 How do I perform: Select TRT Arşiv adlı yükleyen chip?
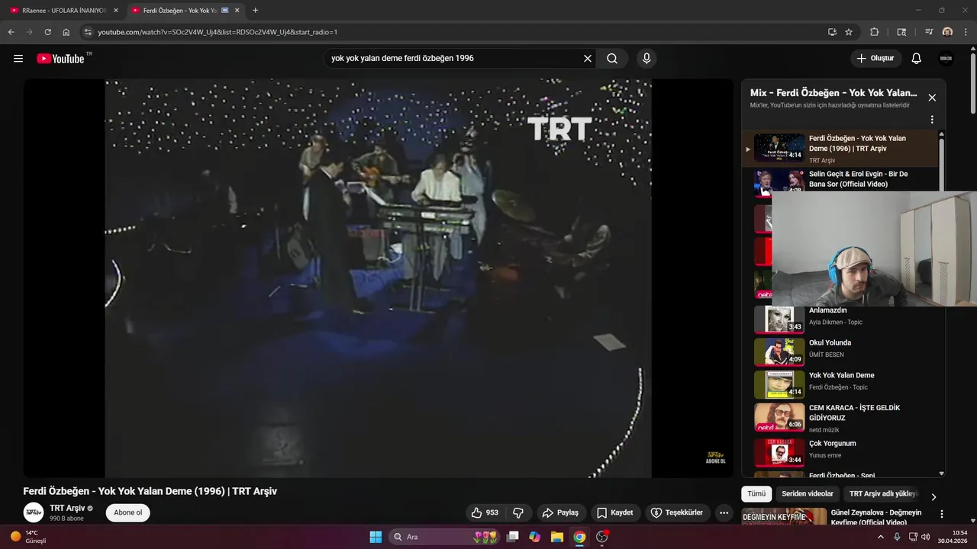click(x=882, y=494)
